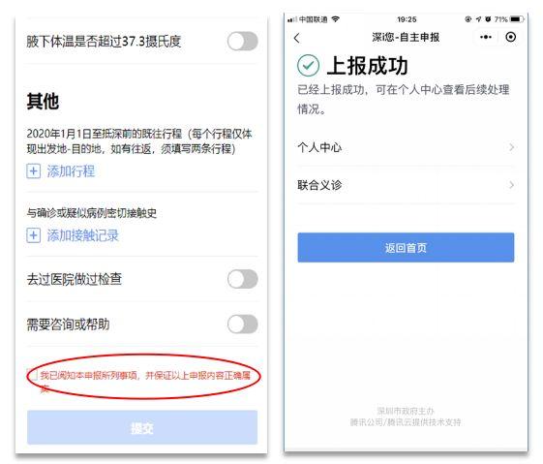This screenshot has height=464, width=543.
Task: Open the 个人中心 menu entry
Action: point(406,147)
